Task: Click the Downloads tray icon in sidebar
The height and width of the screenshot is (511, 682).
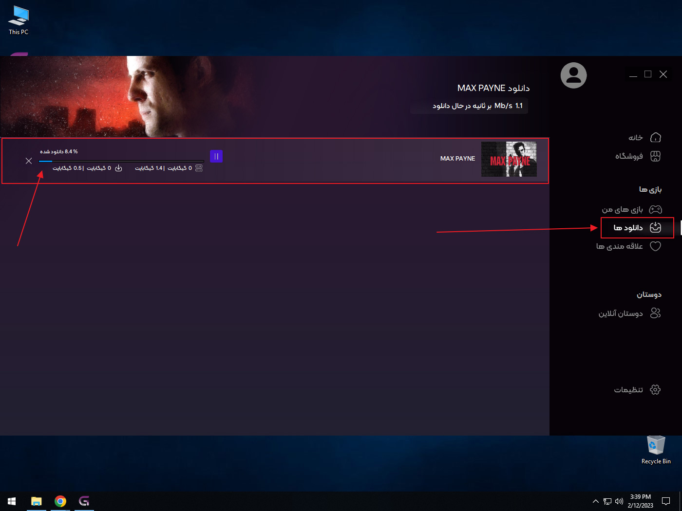Action: 656,227
